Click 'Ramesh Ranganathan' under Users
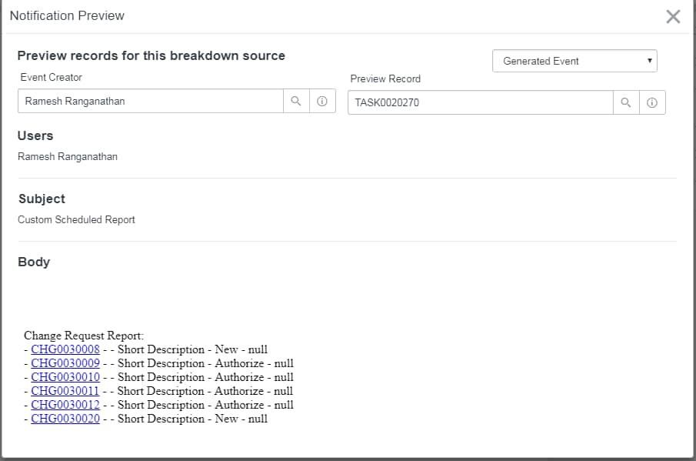This screenshot has width=696, height=461. point(68,157)
